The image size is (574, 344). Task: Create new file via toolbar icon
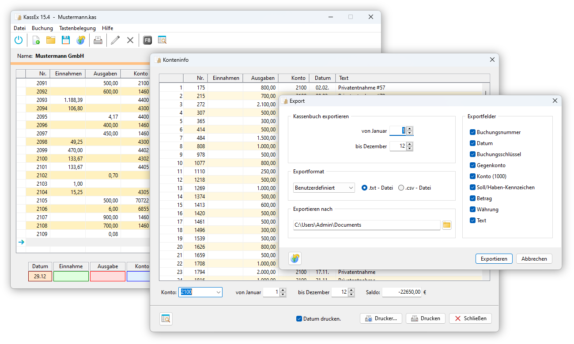(36, 40)
